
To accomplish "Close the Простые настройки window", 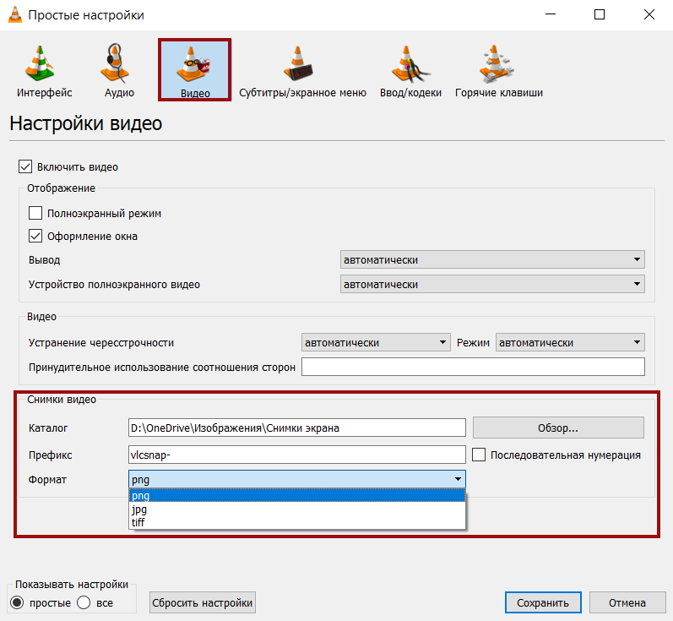I will (649, 14).
